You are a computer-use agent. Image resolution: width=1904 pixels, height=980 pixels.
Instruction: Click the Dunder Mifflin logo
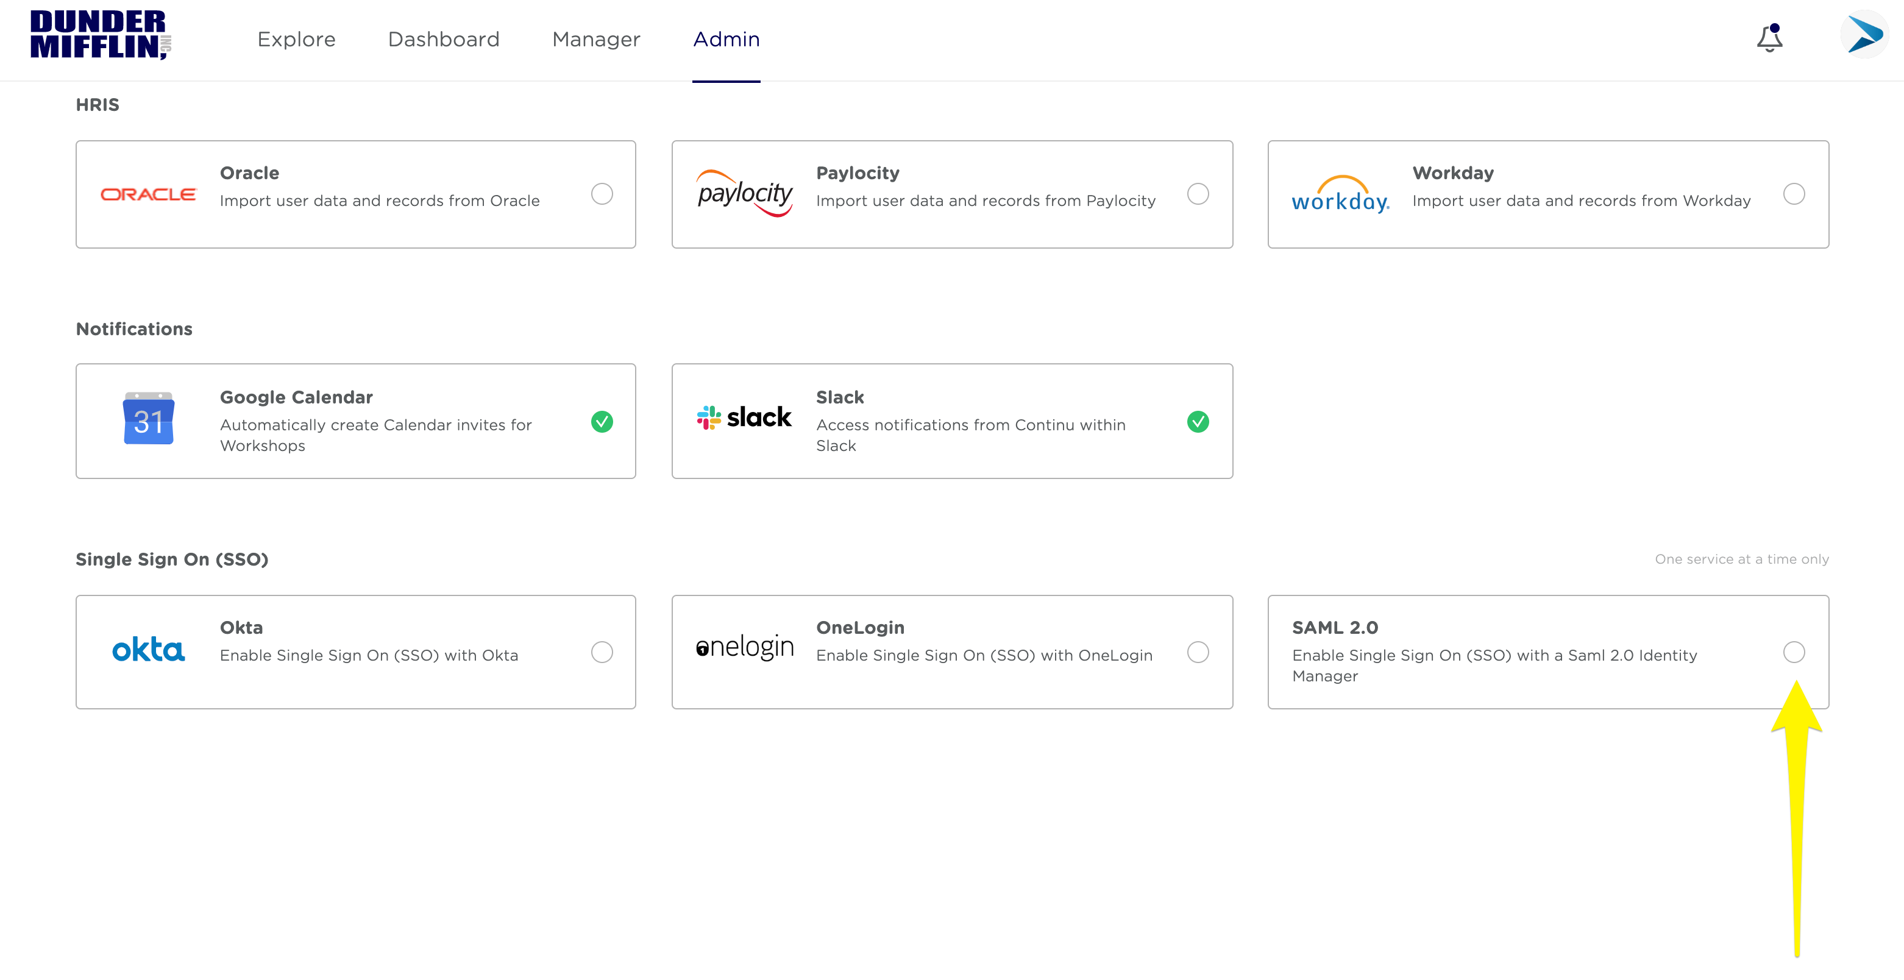(101, 35)
